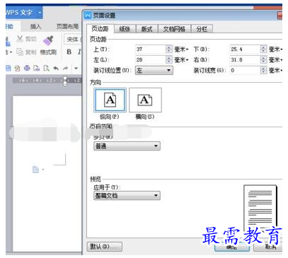
Task: Click the Redo arrow
Action: (65, 69)
